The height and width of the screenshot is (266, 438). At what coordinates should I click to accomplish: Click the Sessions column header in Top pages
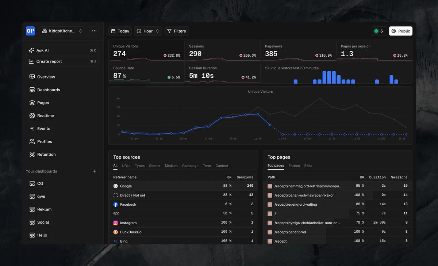point(399,177)
